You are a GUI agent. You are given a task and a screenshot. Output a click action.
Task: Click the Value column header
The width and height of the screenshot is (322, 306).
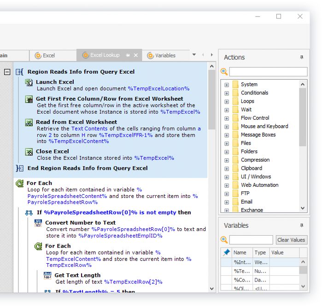pos(284,253)
